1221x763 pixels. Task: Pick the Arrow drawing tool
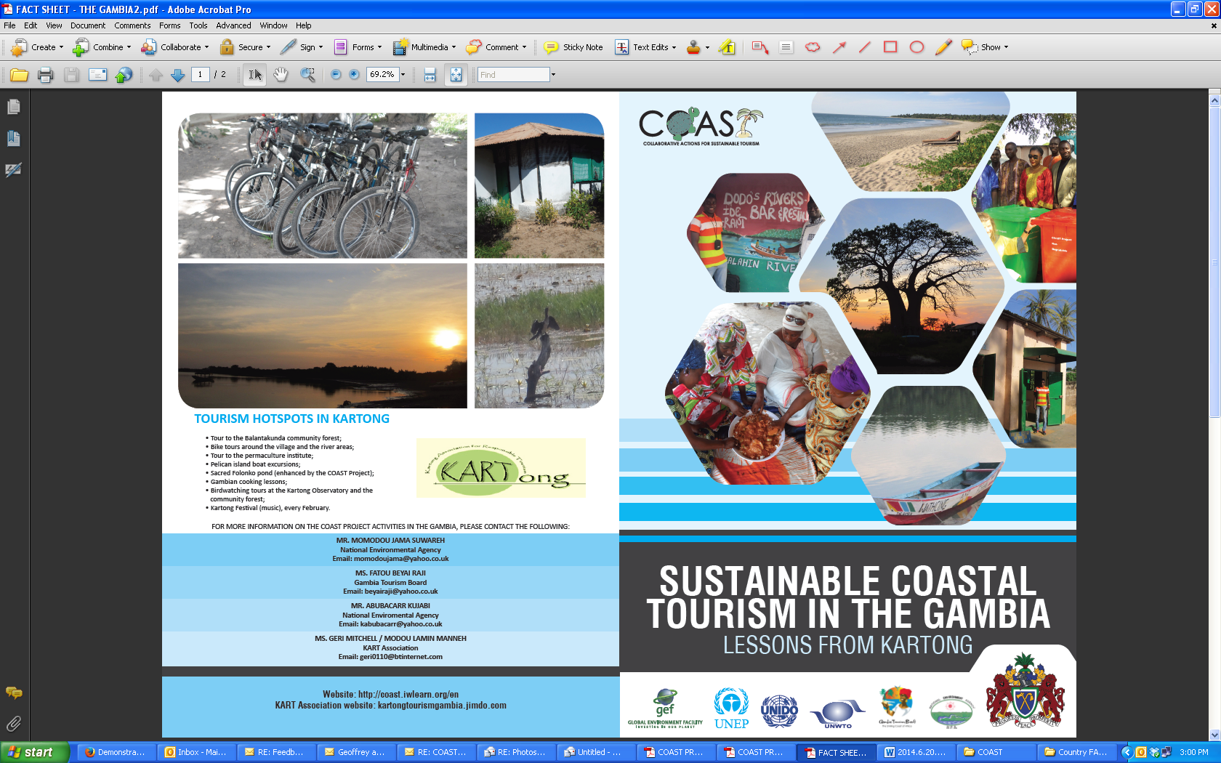pyautogui.click(x=839, y=47)
